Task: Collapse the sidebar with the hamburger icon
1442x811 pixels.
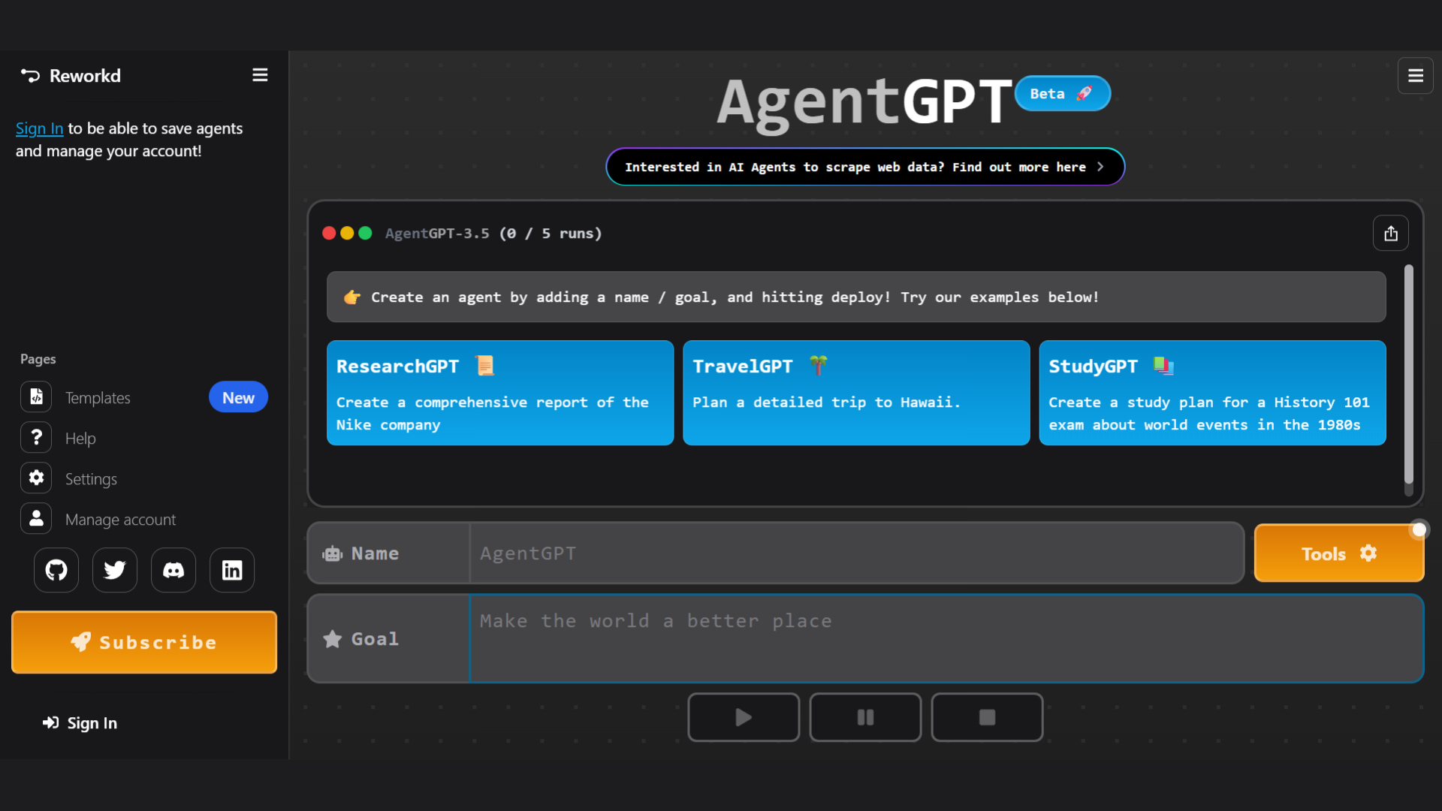Action: [x=260, y=75]
